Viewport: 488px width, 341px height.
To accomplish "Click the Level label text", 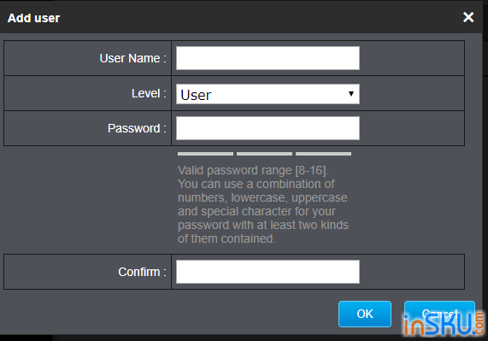I will [x=149, y=93].
